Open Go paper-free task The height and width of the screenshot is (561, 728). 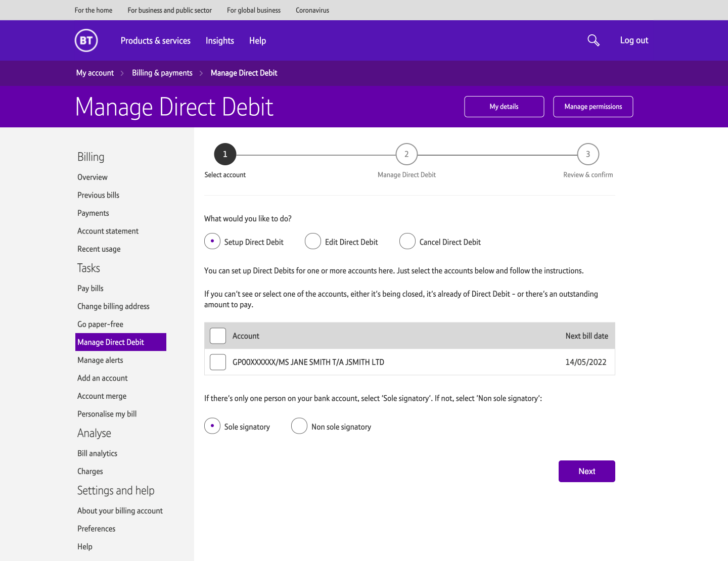coord(100,324)
